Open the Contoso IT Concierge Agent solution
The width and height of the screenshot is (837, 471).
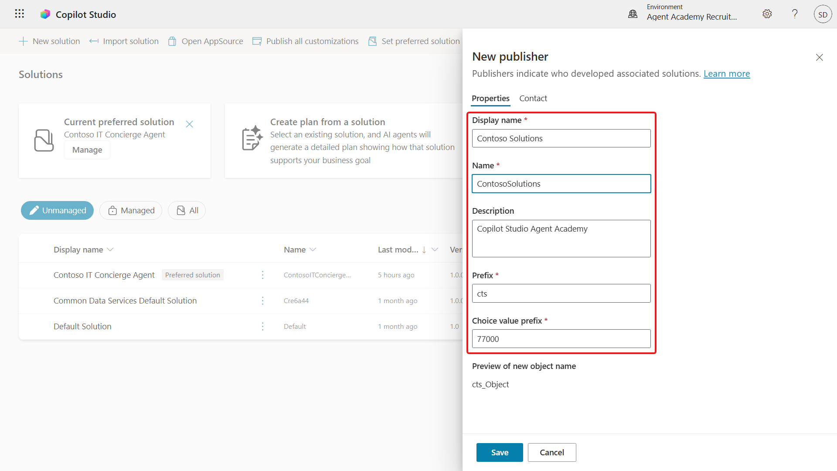104,275
